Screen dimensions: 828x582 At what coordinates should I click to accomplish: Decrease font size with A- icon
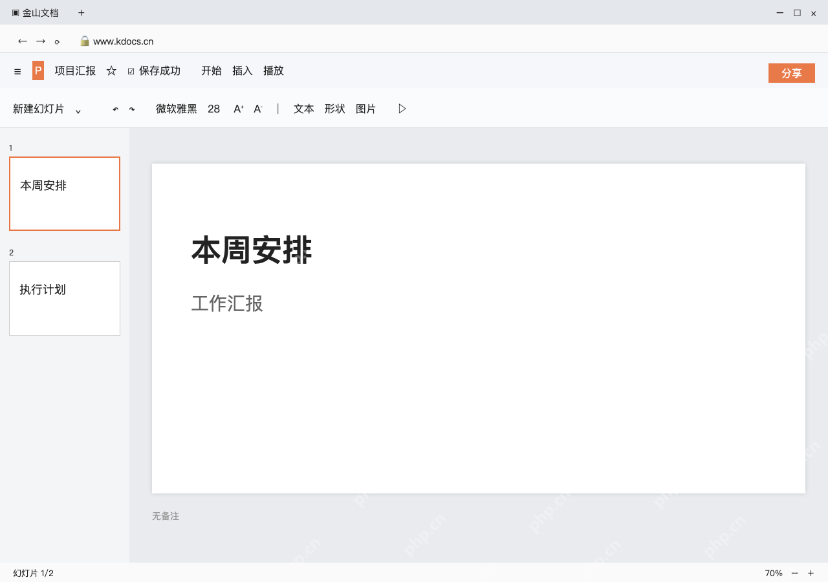pyautogui.click(x=258, y=109)
